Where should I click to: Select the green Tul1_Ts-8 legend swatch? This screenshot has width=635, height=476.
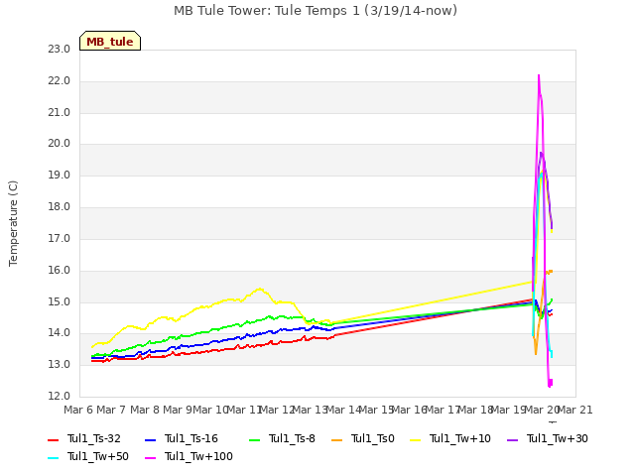(254, 440)
